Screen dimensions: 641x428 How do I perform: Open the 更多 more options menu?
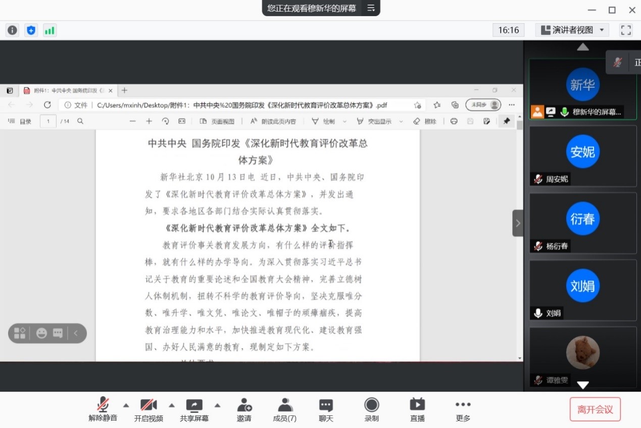tap(463, 409)
